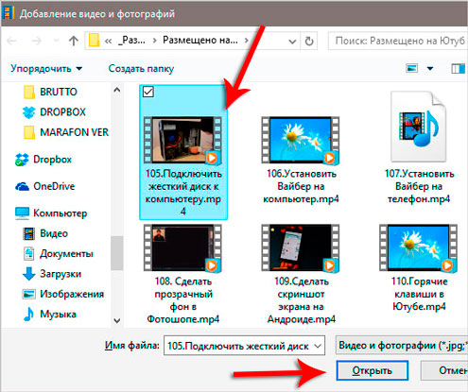468x392 pixels.
Task: Click the refresh icon beside address bar
Action: click(x=309, y=41)
